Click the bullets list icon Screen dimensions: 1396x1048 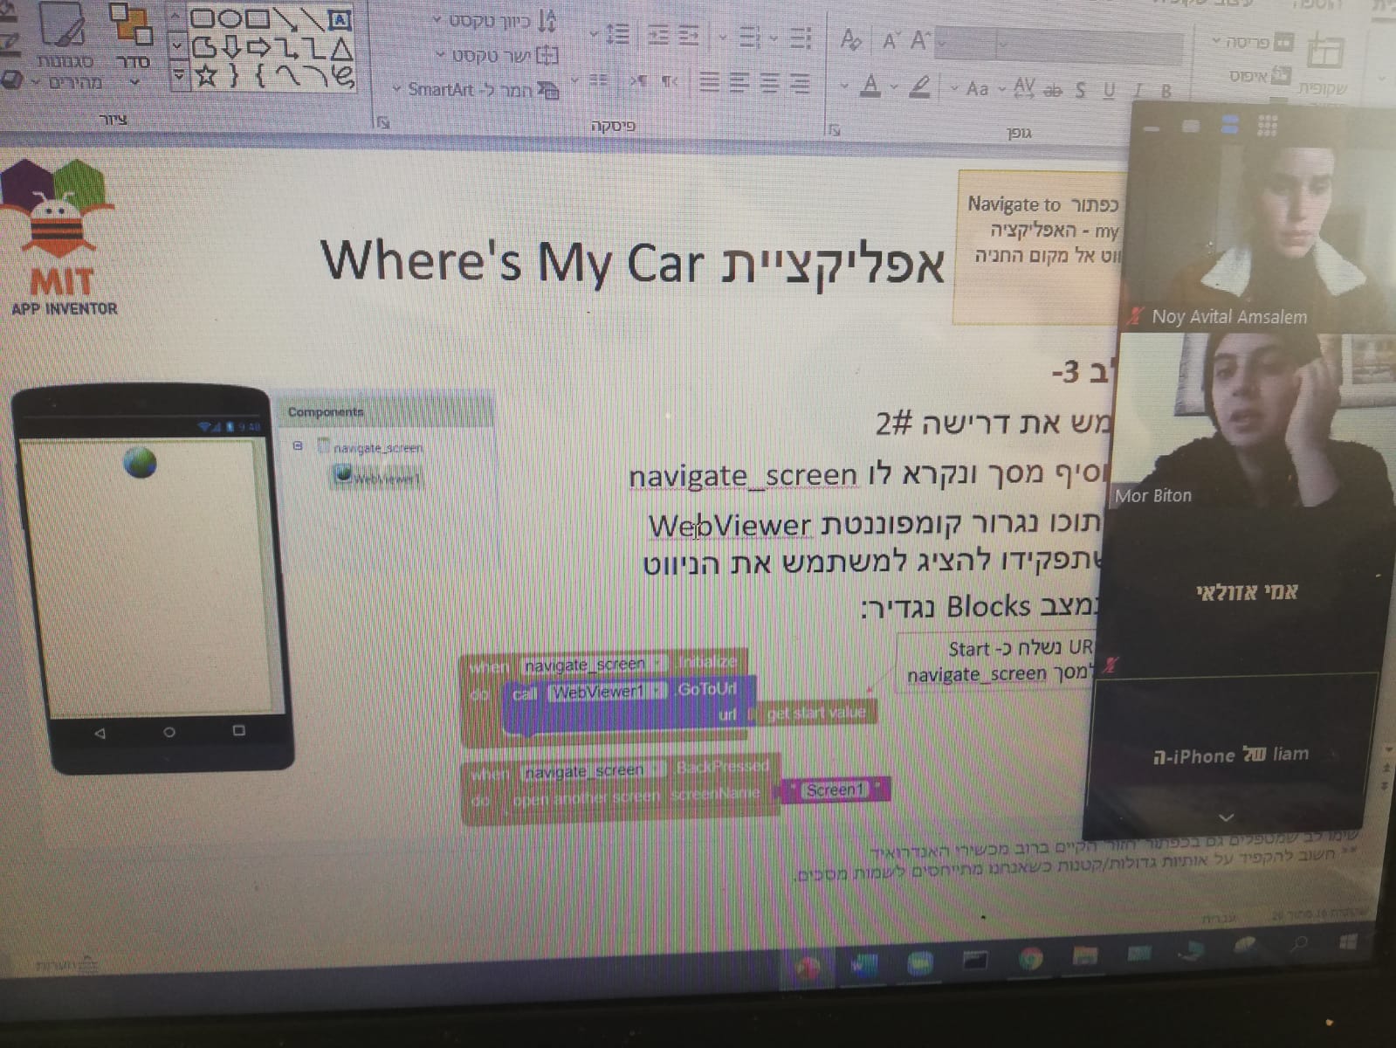coord(799,38)
